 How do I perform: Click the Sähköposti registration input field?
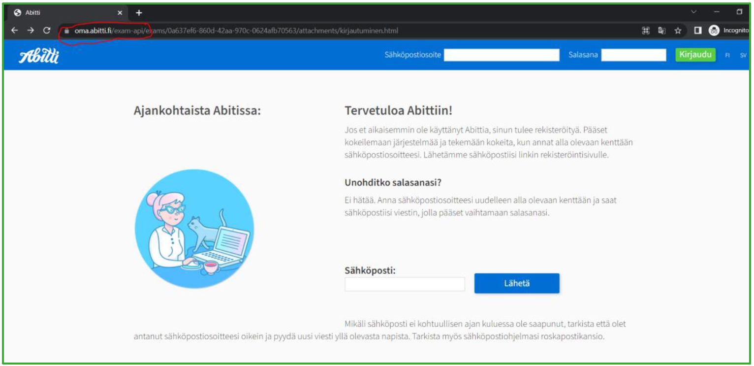click(405, 284)
